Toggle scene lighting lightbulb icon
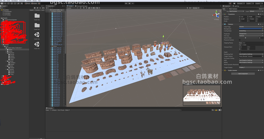264x139 pixels. point(84,8)
